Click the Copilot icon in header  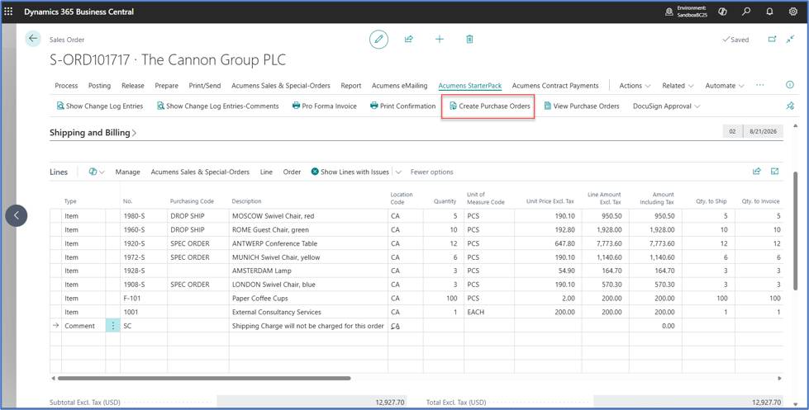pyautogui.click(x=723, y=12)
